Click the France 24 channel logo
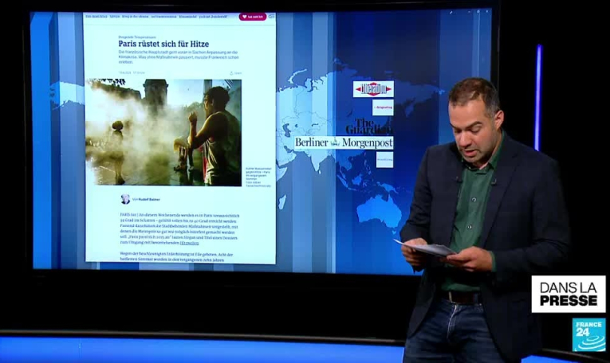 [588, 334]
